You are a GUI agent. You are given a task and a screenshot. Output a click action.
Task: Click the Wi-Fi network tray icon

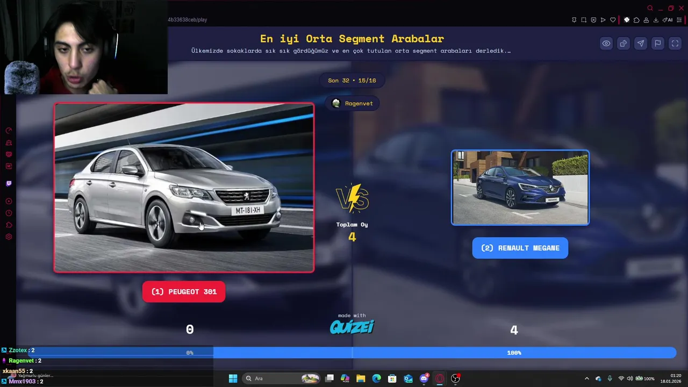(x=621, y=378)
